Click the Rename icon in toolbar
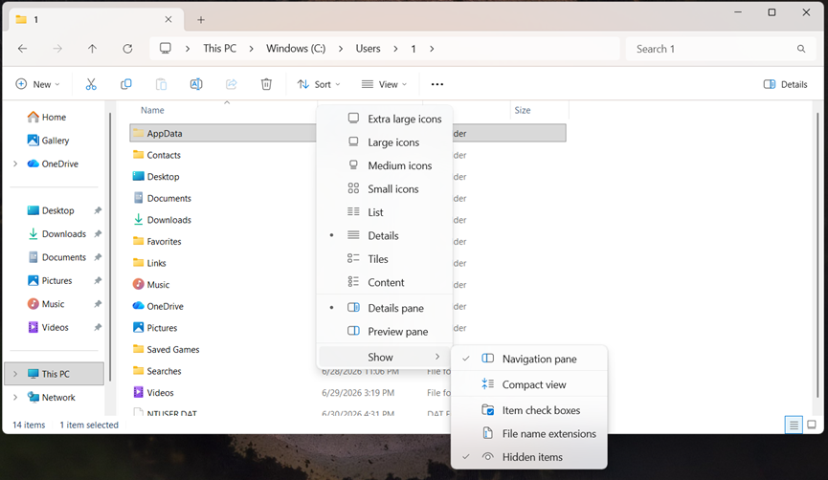Image resolution: width=828 pixels, height=480 pixels. point(196,84)
